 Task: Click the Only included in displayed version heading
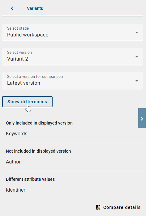[x=39, y=123]
